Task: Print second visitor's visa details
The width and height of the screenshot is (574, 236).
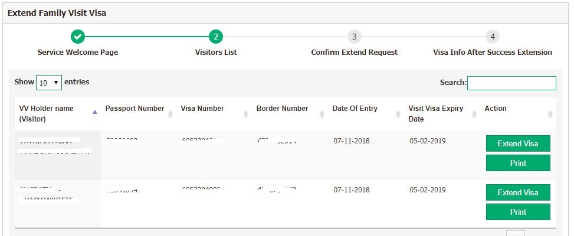Action: (x=518, y=212)
